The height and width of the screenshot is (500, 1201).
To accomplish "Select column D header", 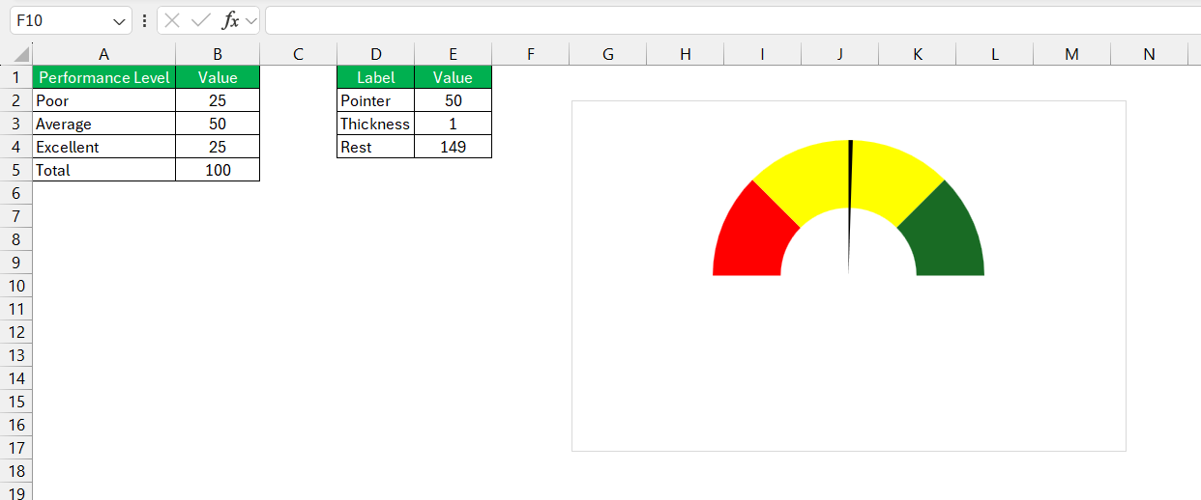I will (375, 54).
